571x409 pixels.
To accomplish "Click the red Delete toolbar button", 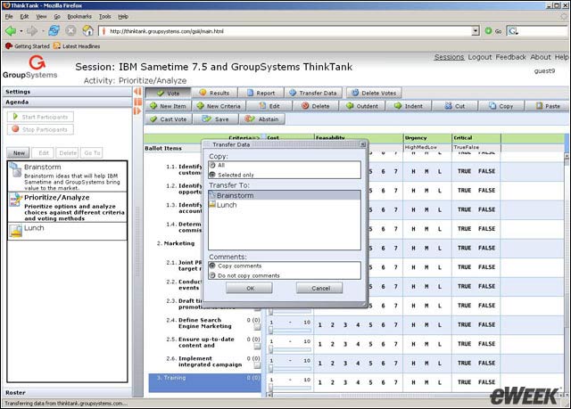I will pyautogui.click(x=316, y=106).
